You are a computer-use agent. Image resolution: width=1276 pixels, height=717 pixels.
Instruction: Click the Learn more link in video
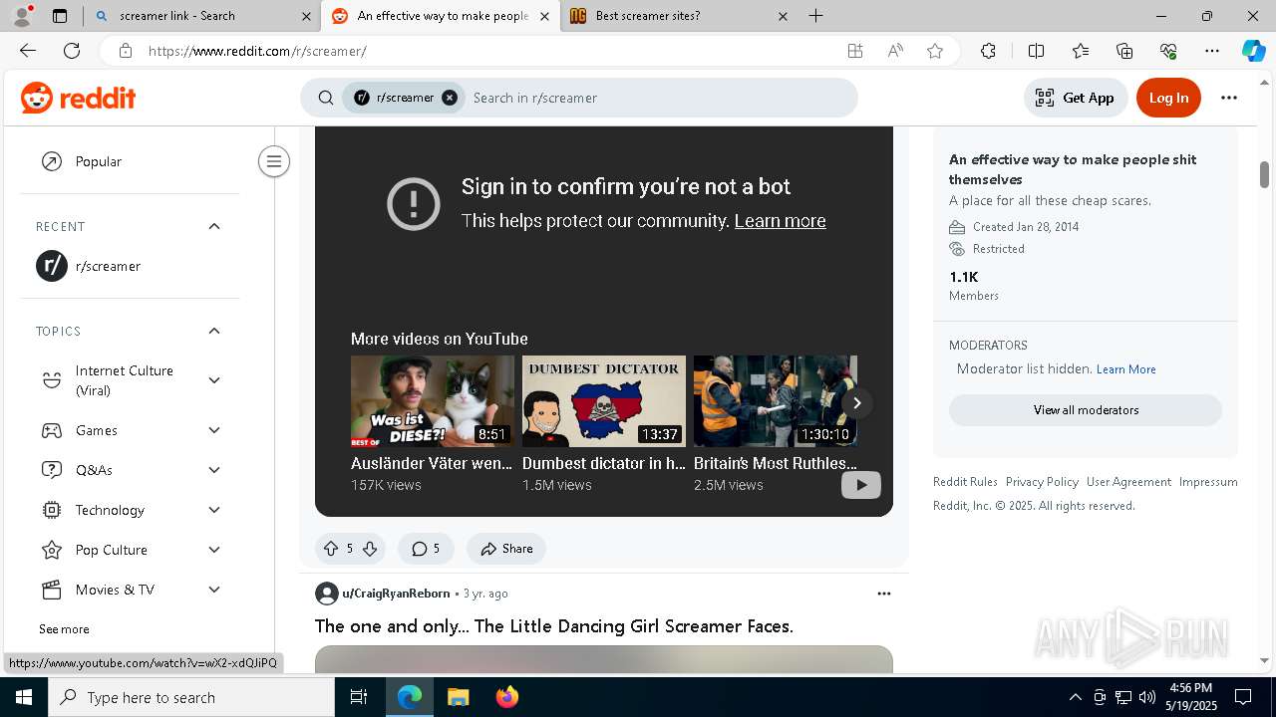pos(780,221)
